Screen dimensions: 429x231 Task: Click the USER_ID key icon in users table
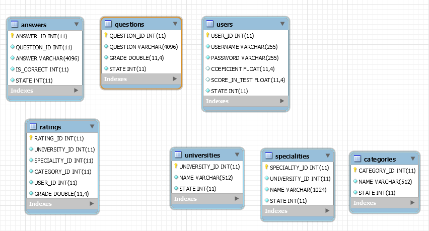pos(207,35)
